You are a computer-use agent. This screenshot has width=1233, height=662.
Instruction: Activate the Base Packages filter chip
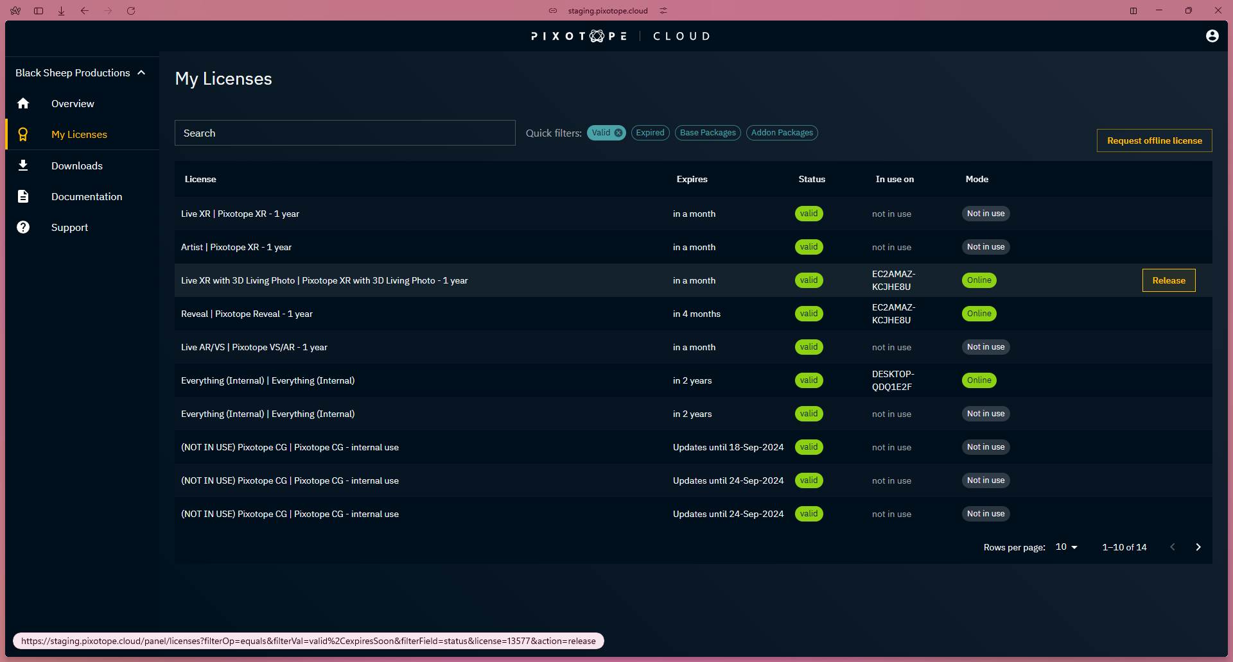coord(707,133)
